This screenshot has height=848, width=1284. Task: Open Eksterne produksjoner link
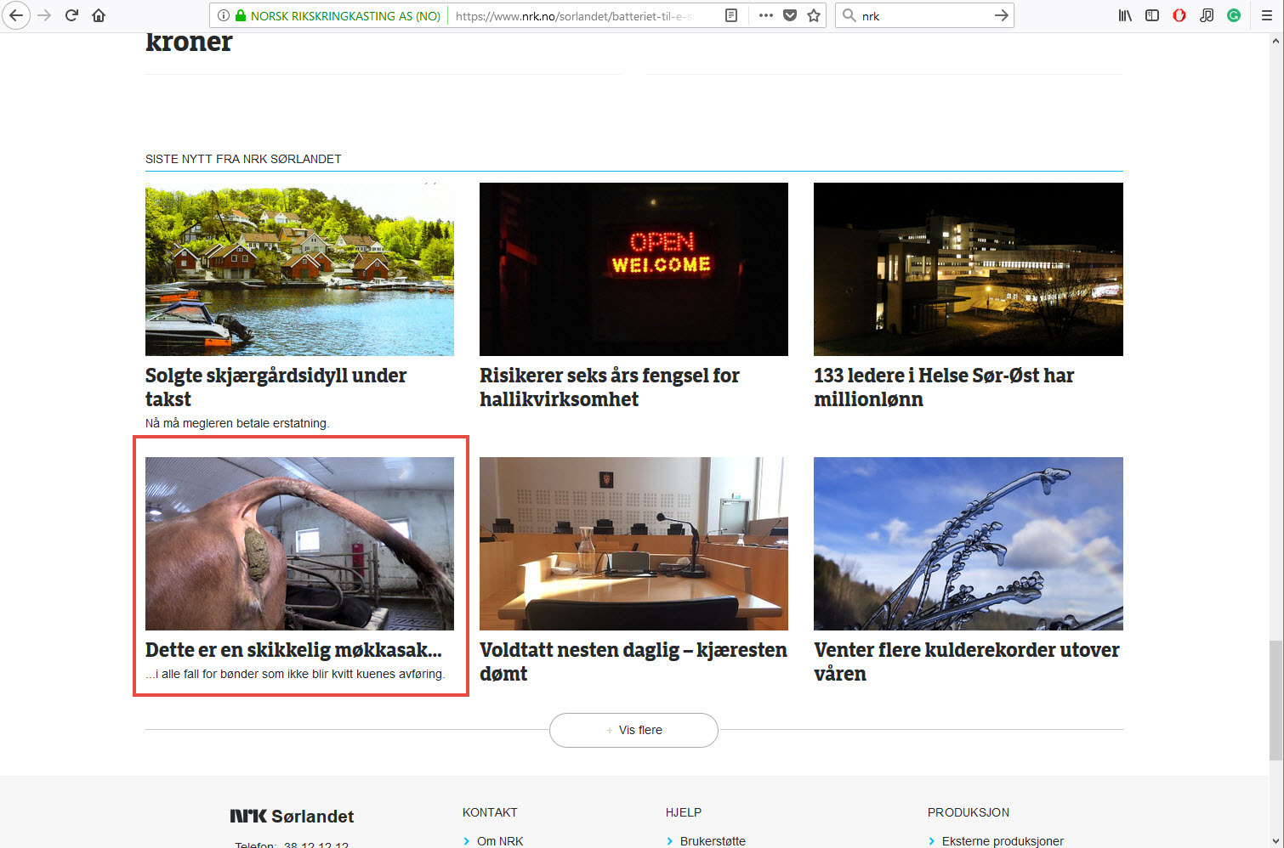pyautogui.click(x=1003, y=840)
